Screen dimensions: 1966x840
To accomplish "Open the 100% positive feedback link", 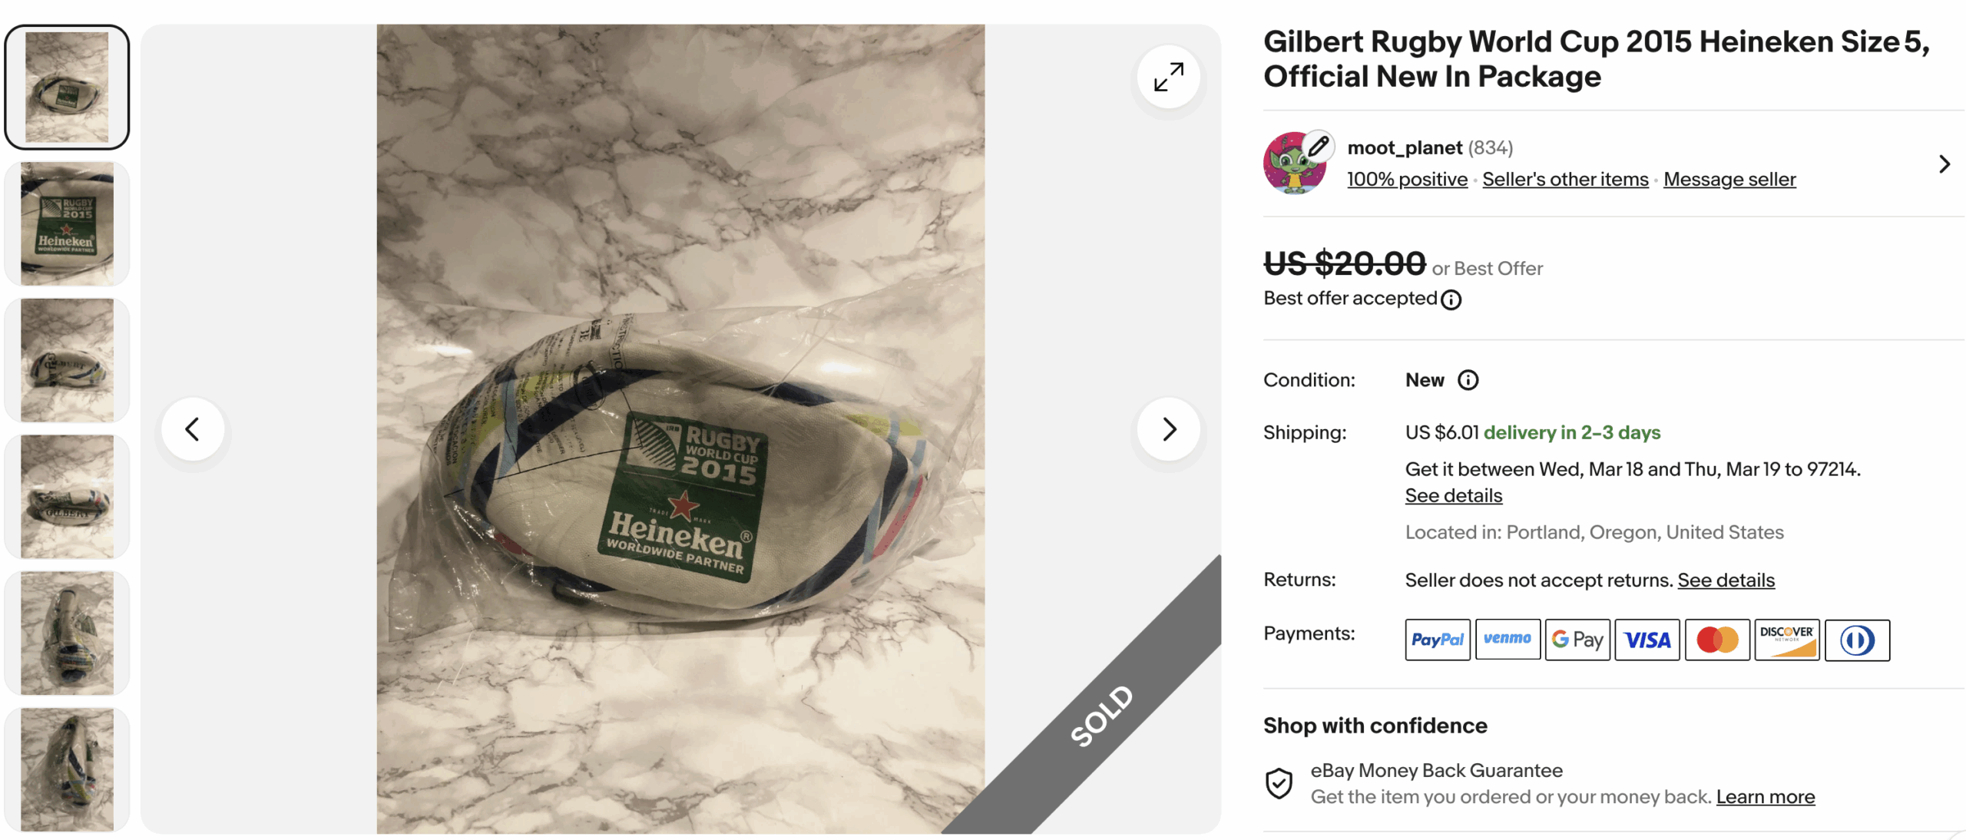I will point(1407,179).
